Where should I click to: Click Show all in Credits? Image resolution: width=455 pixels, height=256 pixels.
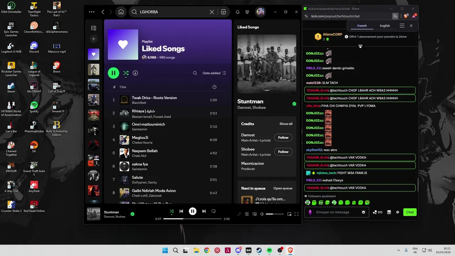pyautogui.click(x=286, y=124)
